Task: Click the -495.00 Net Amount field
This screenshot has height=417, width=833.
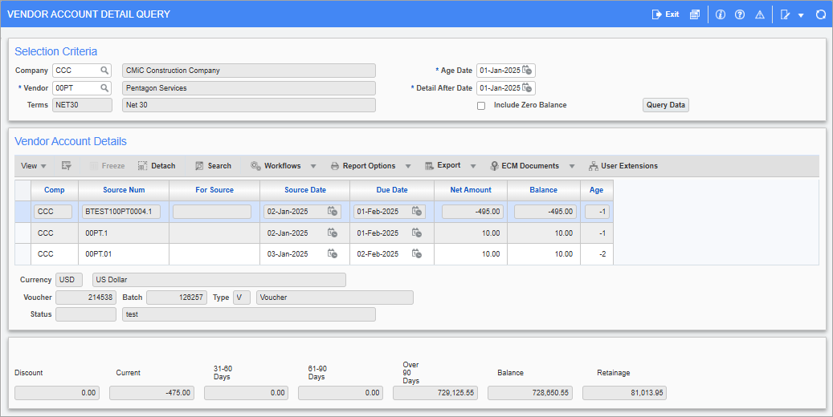Action: (472, 212)
